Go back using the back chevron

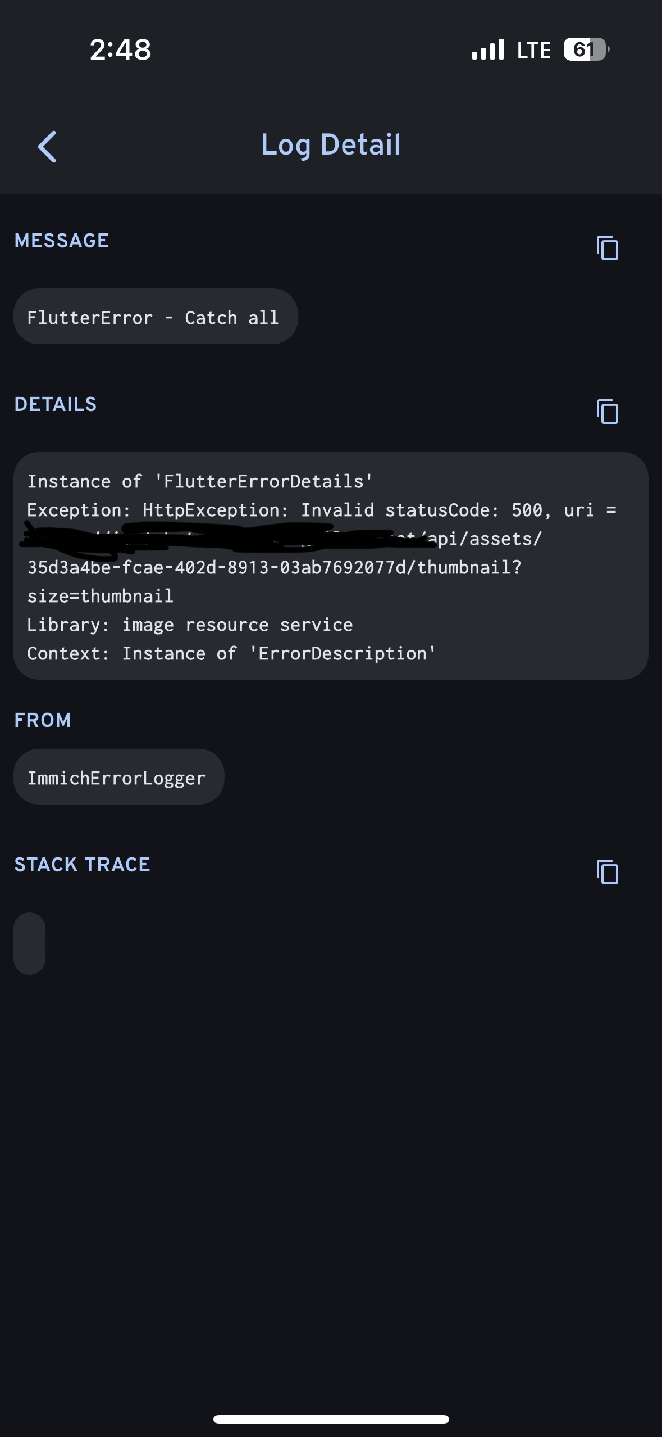(x=47, y=147)
